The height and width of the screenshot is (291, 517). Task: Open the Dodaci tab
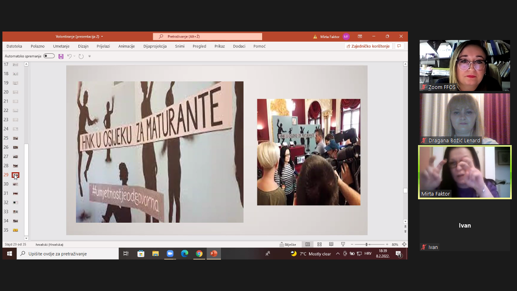point(239,46)
